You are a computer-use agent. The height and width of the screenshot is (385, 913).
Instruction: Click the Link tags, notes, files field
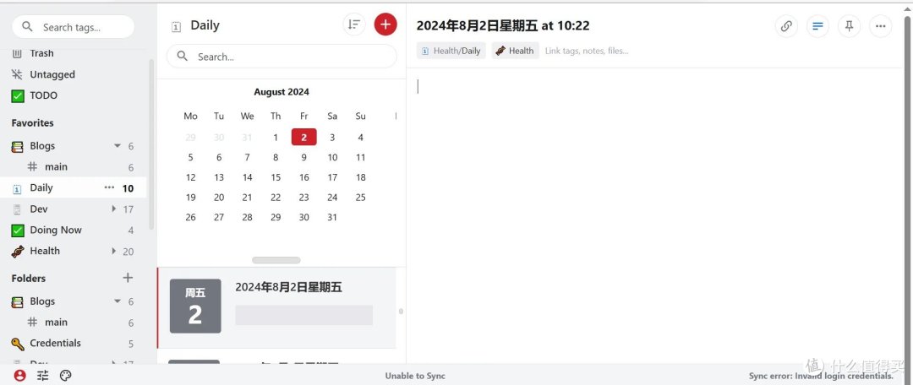pyautogui.click(x=587, y=51)
